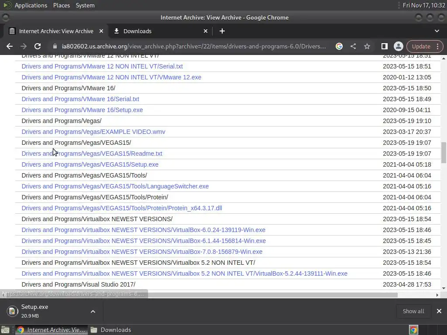Viewport: 447px width, 335px height.
Task: Click 'Virtualbox NEWEST VERSIONS/' folder text
Action: coord(97,219)
